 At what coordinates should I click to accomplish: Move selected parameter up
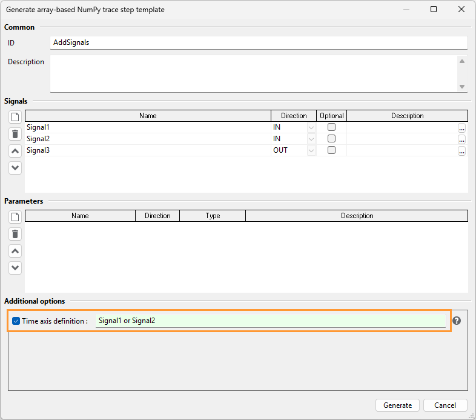15,251
